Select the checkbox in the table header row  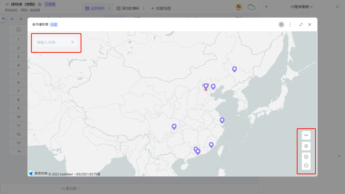point(18,30)
